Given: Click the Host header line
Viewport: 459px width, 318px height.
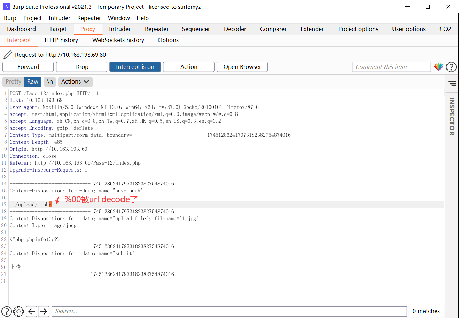Looking at the screenshot, I should pyautogui.click(x=36, y=100).
